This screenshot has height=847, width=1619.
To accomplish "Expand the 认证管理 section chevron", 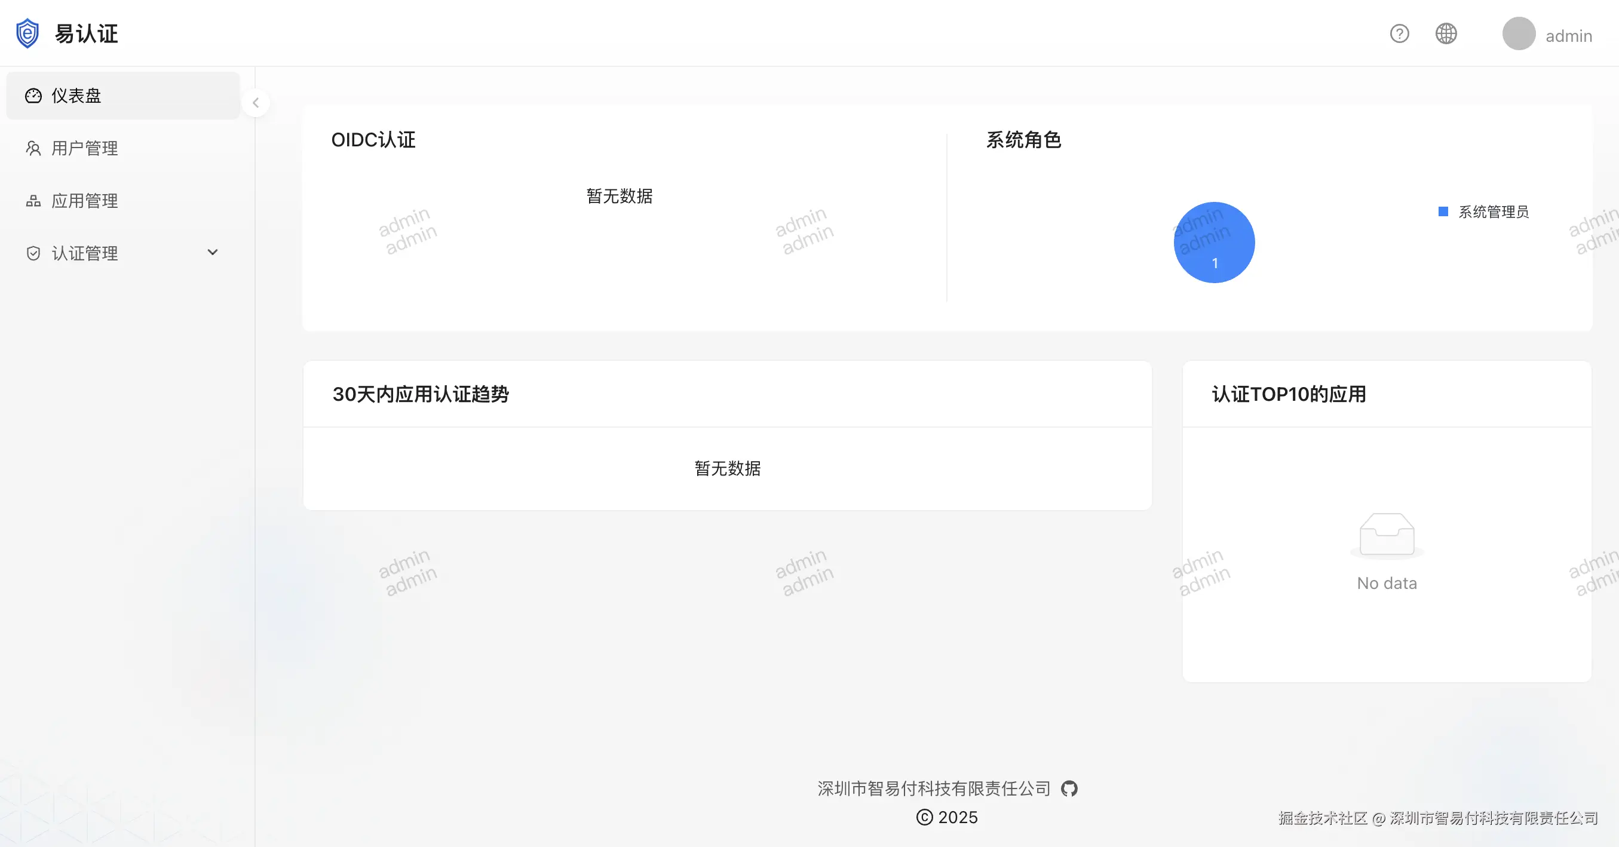I will pos(213,252).
